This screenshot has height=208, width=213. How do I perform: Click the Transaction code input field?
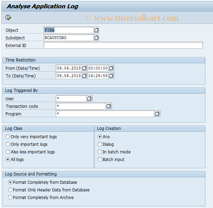point(81,106)
